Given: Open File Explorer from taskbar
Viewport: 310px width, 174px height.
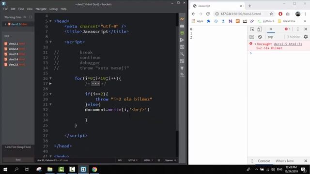Looking at the screenshot, I should click(x=50, y=170).
